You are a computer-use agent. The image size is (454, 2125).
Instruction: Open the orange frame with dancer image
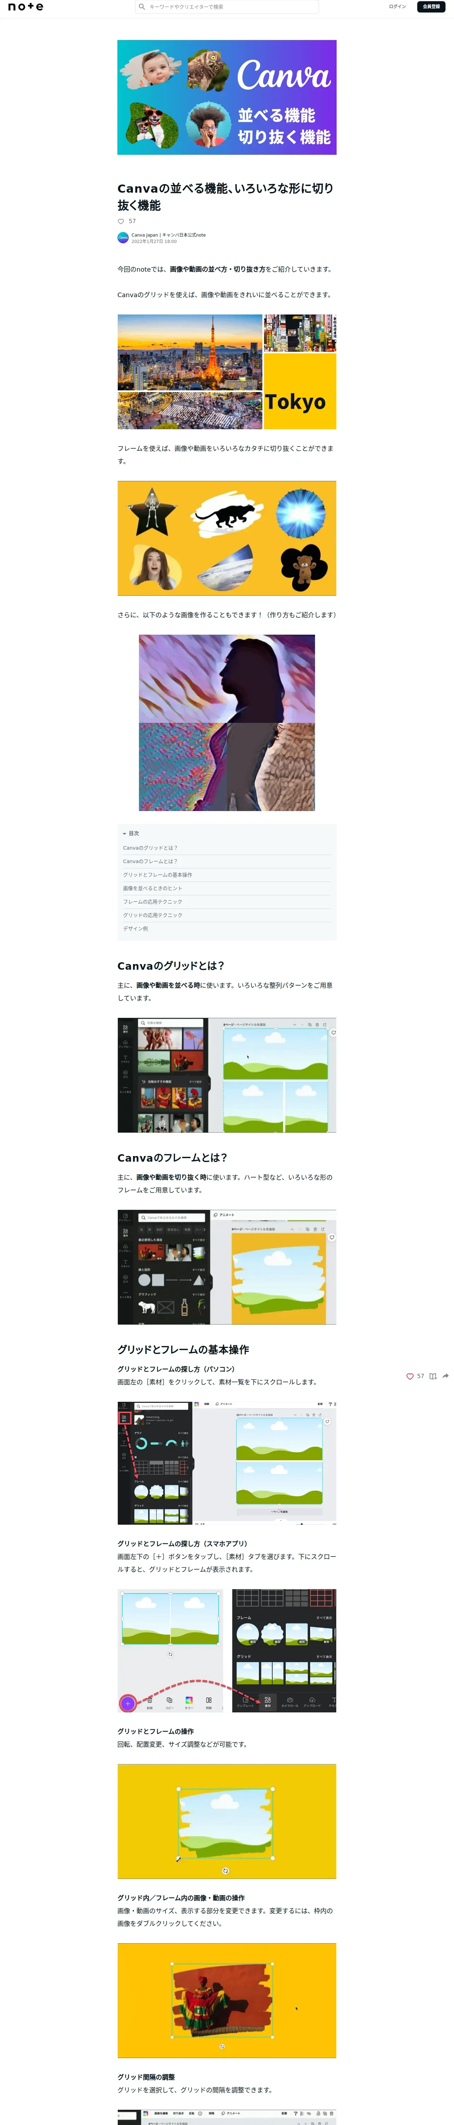(227, 2000)
